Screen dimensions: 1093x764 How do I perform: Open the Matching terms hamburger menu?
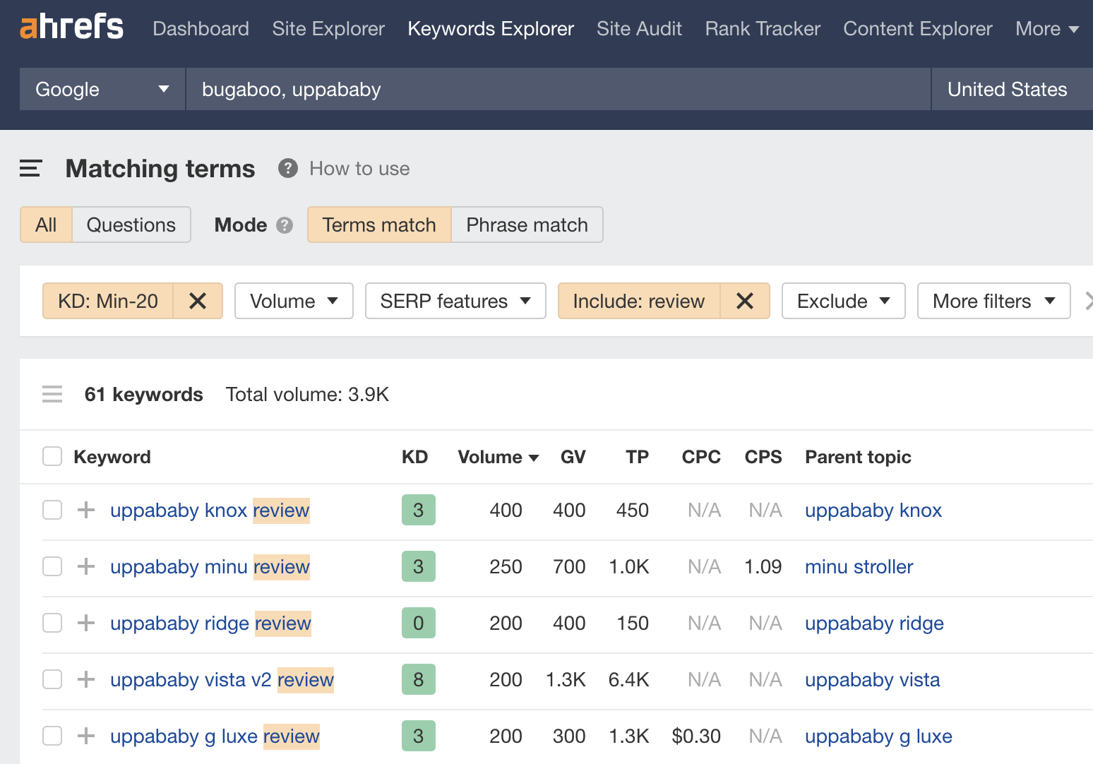[x=30, y=169]
